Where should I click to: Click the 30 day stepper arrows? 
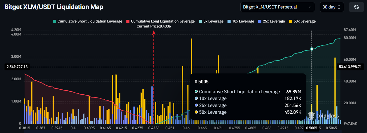339,7
